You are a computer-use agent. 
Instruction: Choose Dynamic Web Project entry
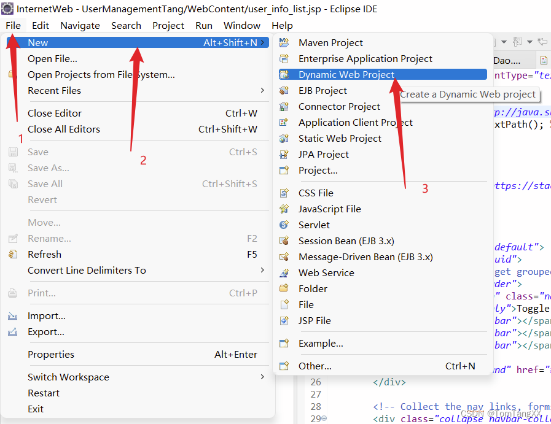point(383,74)
